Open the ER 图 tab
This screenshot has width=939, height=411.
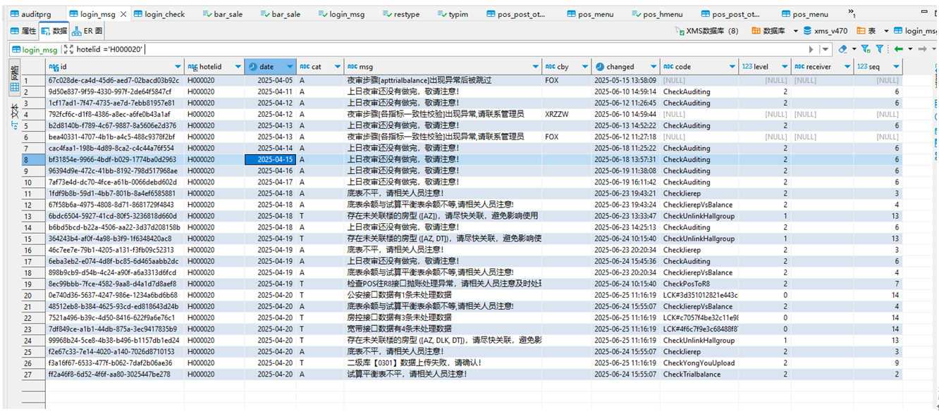pyautogui.click(x=87, y=31)
